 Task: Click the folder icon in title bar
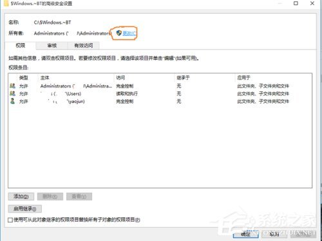[6, 3]
